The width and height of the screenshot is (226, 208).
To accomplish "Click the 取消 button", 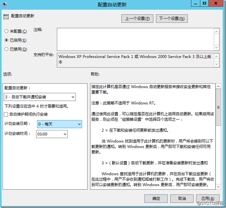I will coord(182,199).
